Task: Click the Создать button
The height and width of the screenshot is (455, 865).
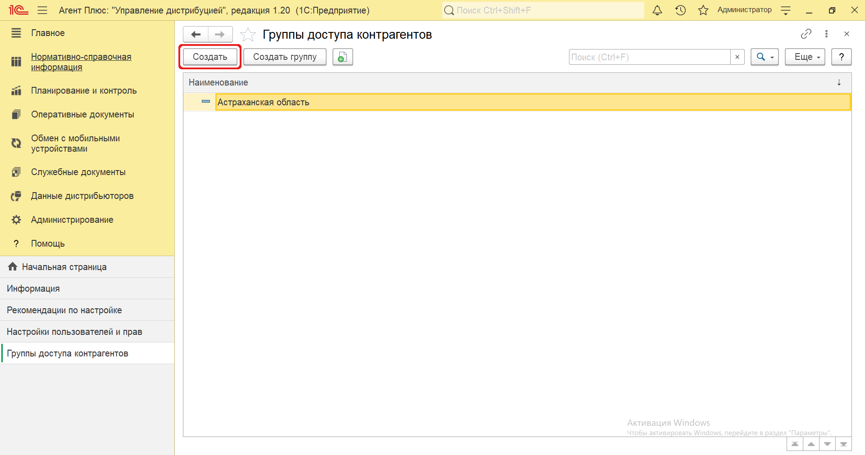Action: pos(210,57)
